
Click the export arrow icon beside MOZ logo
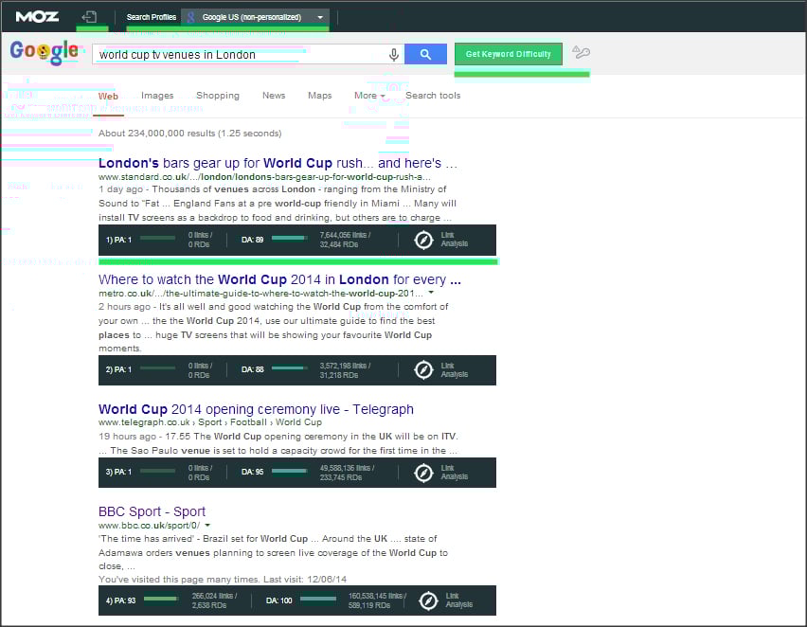pyautogui.click(x=89, y=17)
